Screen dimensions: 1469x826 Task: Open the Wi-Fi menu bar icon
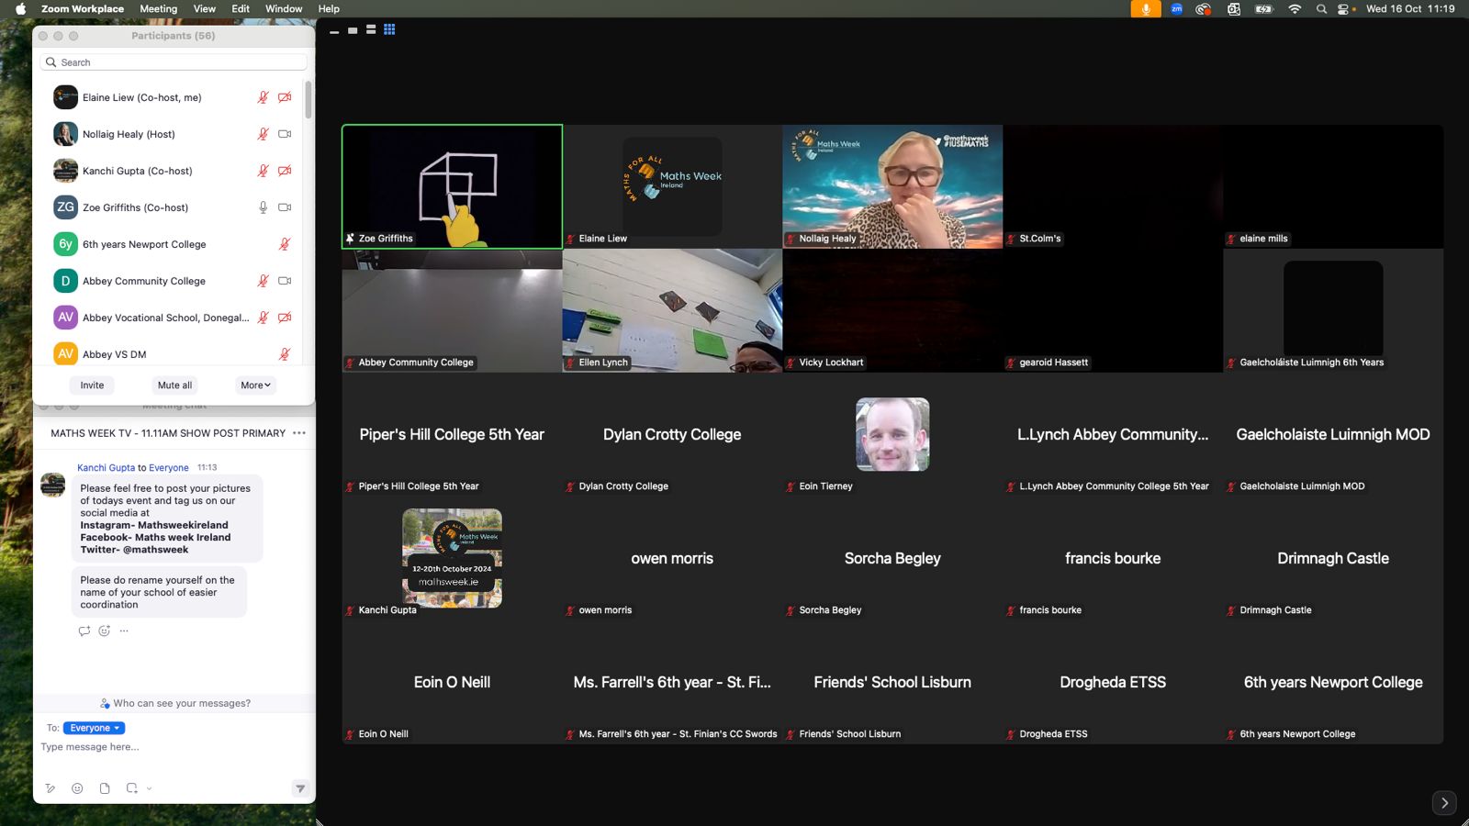point(1295,9)
